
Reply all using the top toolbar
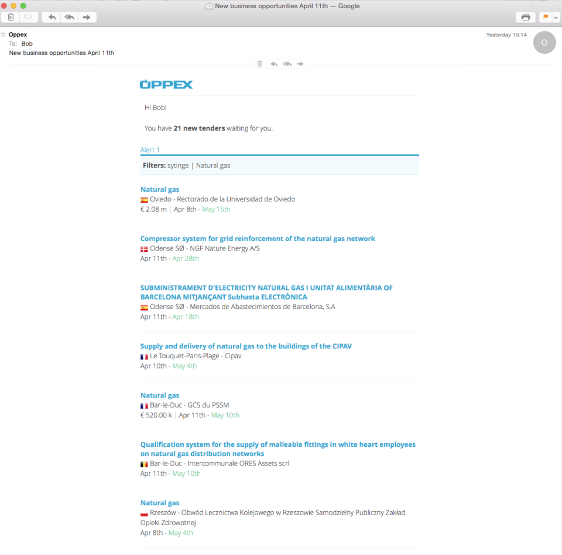click(70, 17)
